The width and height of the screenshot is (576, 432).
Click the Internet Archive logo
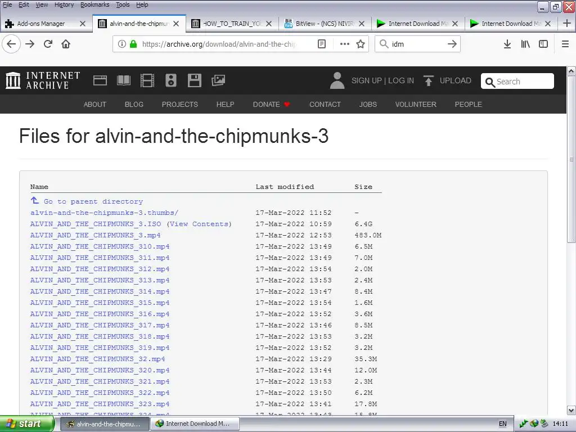tap(43, 80)
